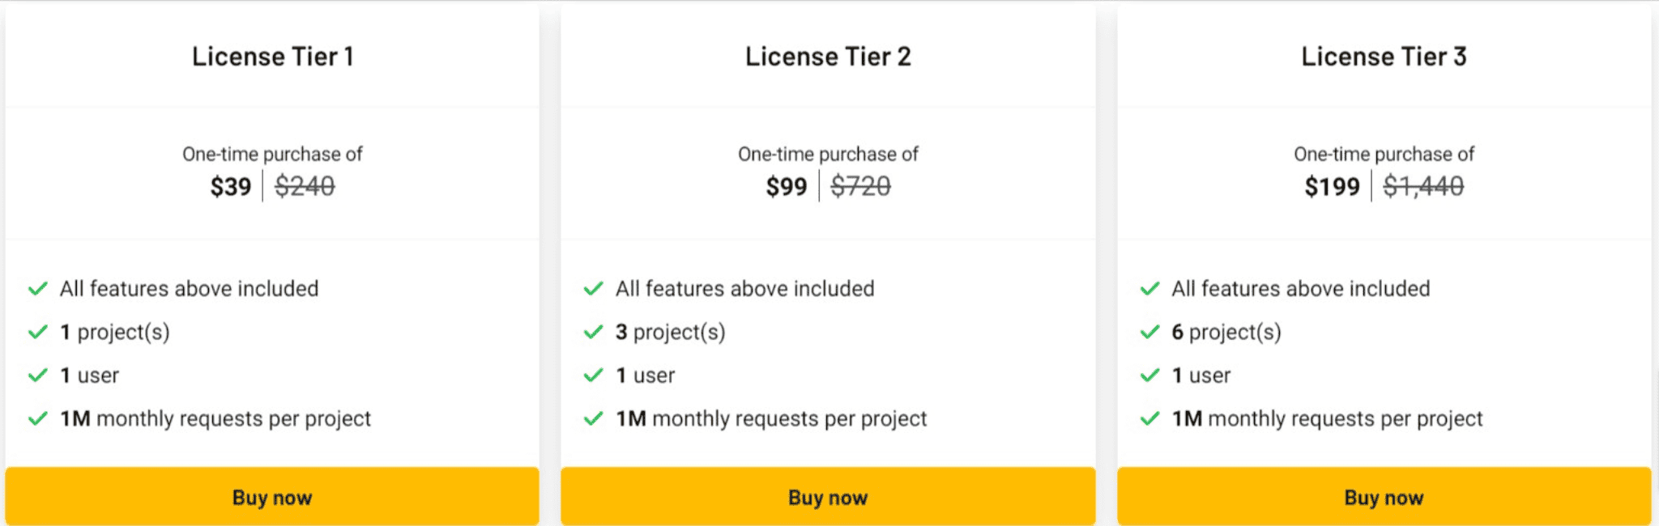The image size is (1659, 526).
Task: Click checkmark next to Tier 2 '3 project(s)'
Action: tap(594, 332)
